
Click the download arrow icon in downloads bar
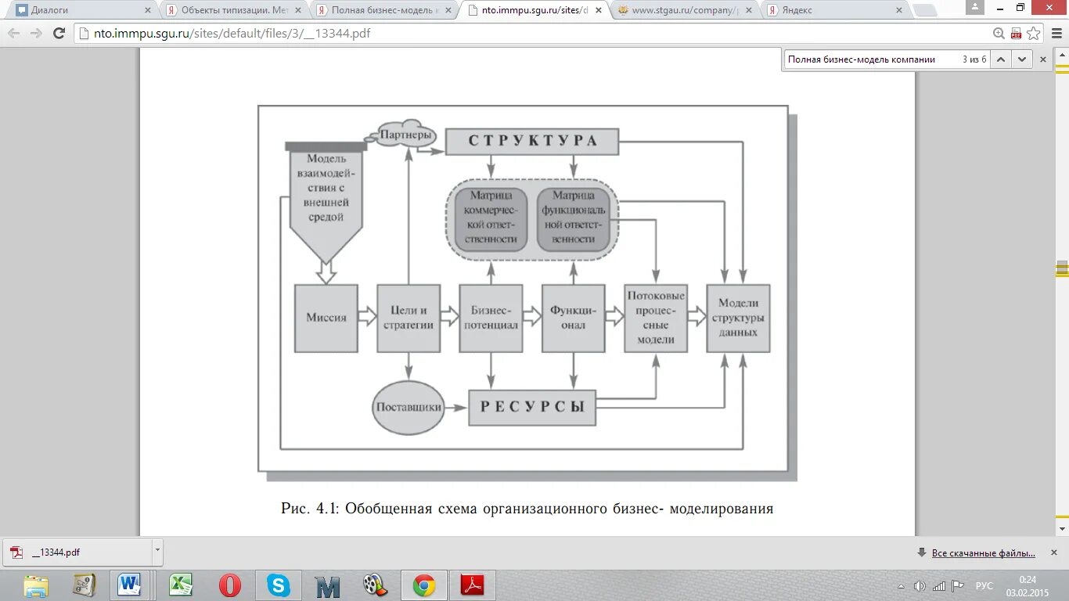click(x=922, y=552)
